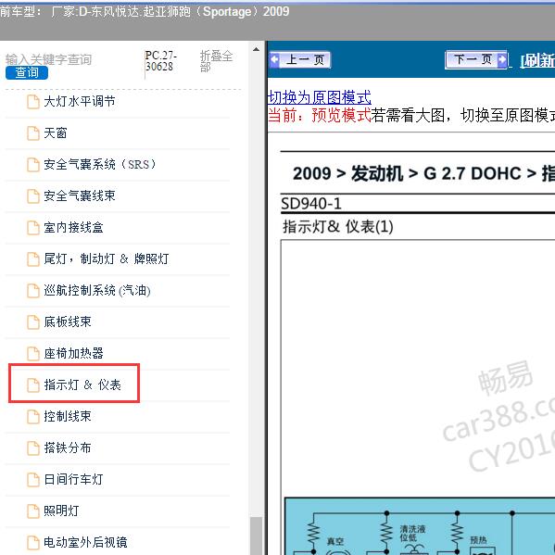Focus the 输入关键字查询 keyword field
Viewport: 555px width, 555px height.
[x=48, y=59]
